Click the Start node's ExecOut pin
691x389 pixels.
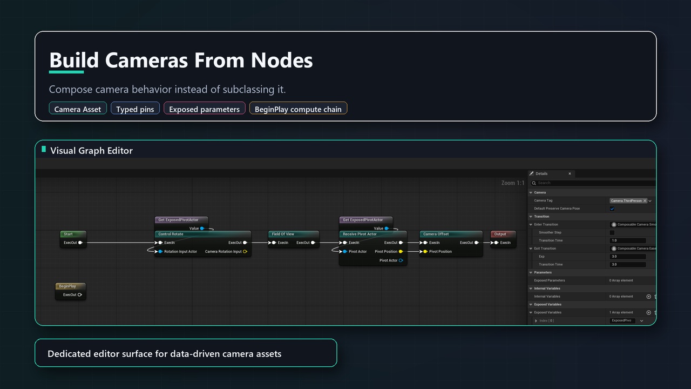(80, 243)
